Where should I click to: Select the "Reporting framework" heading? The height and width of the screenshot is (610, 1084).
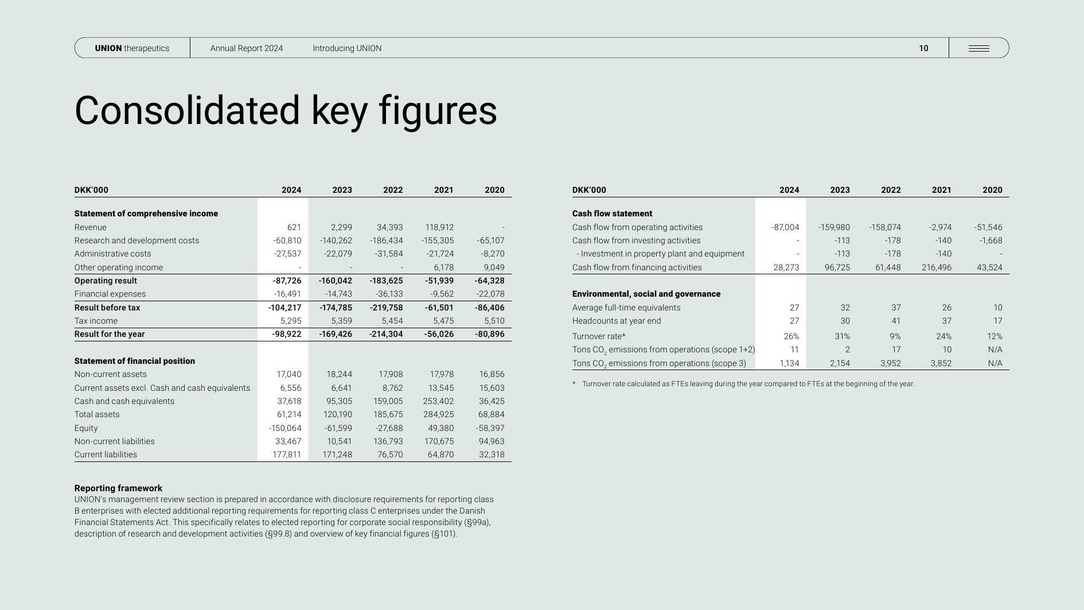pos(118,488)
